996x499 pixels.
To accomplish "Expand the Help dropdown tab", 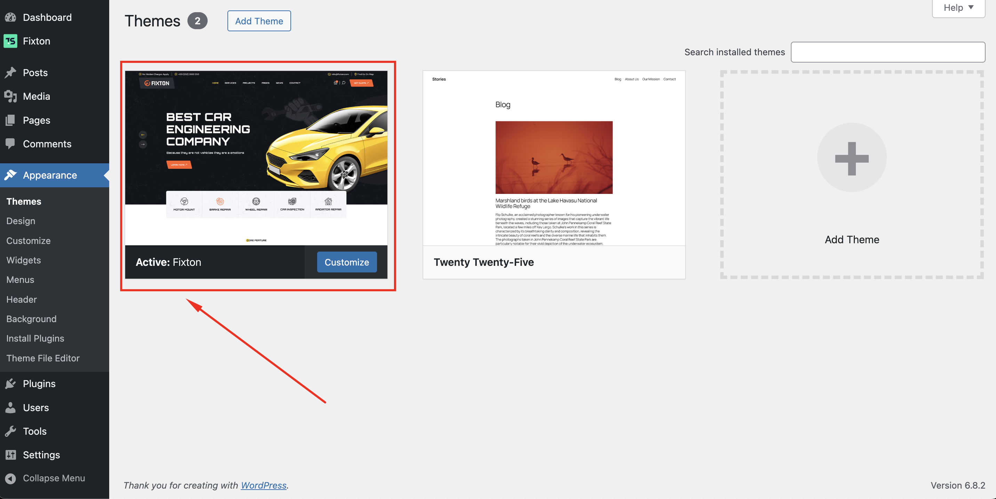I will [x=958, y=8].
